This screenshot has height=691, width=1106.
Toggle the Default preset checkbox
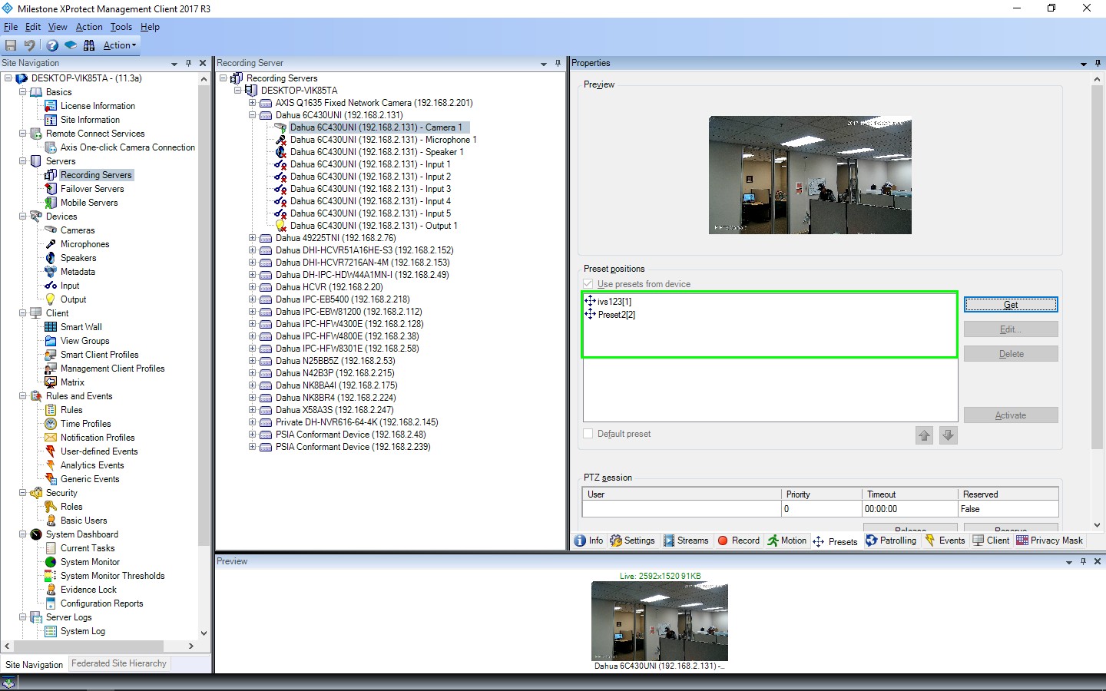(588, 434)
